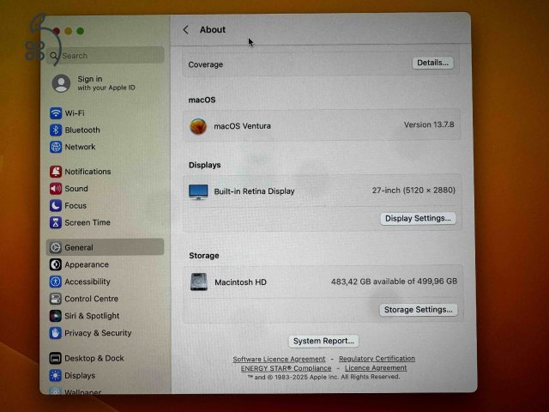Click the green zoom window button

pyautogui.click(x=80, y=31)
